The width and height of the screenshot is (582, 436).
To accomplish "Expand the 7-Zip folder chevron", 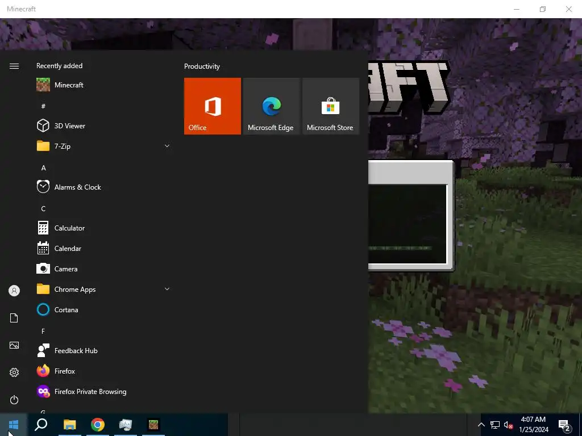I will pos(167,146).
